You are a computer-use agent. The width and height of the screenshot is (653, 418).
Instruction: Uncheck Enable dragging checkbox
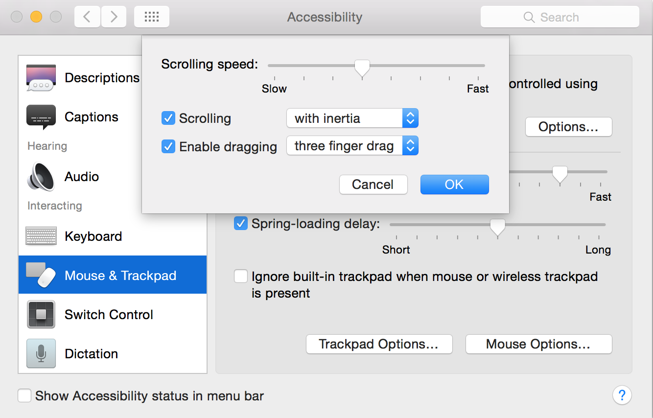[x=168, y=146]
